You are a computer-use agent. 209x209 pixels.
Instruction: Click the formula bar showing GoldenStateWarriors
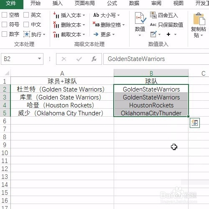pos(156,59)
